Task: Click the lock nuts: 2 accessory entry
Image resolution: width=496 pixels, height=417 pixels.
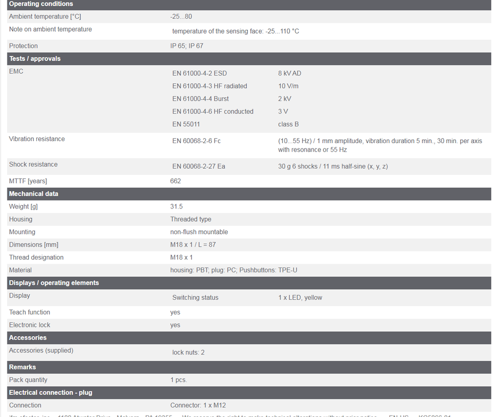Action: pyautogui.click(x=188, y=352)
